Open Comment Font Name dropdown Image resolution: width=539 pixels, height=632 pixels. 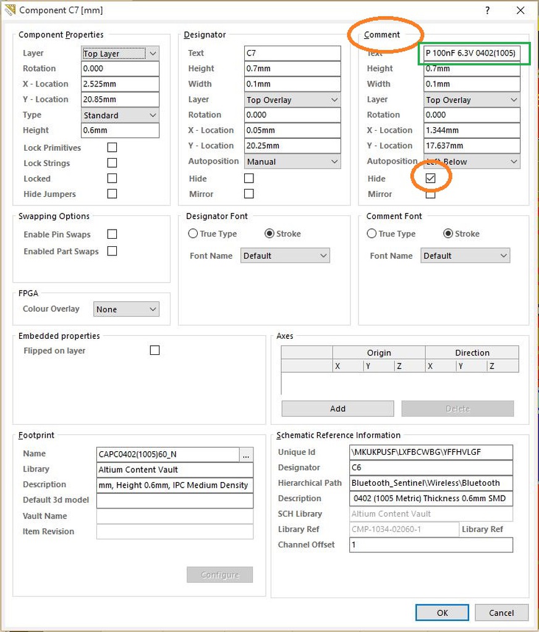[465, 256]
